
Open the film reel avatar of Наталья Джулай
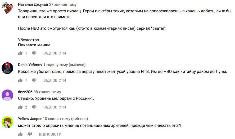[7, 8]
